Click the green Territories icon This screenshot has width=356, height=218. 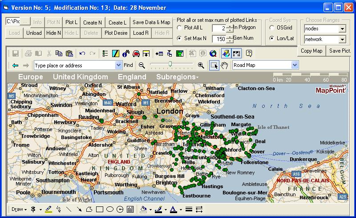180,53
